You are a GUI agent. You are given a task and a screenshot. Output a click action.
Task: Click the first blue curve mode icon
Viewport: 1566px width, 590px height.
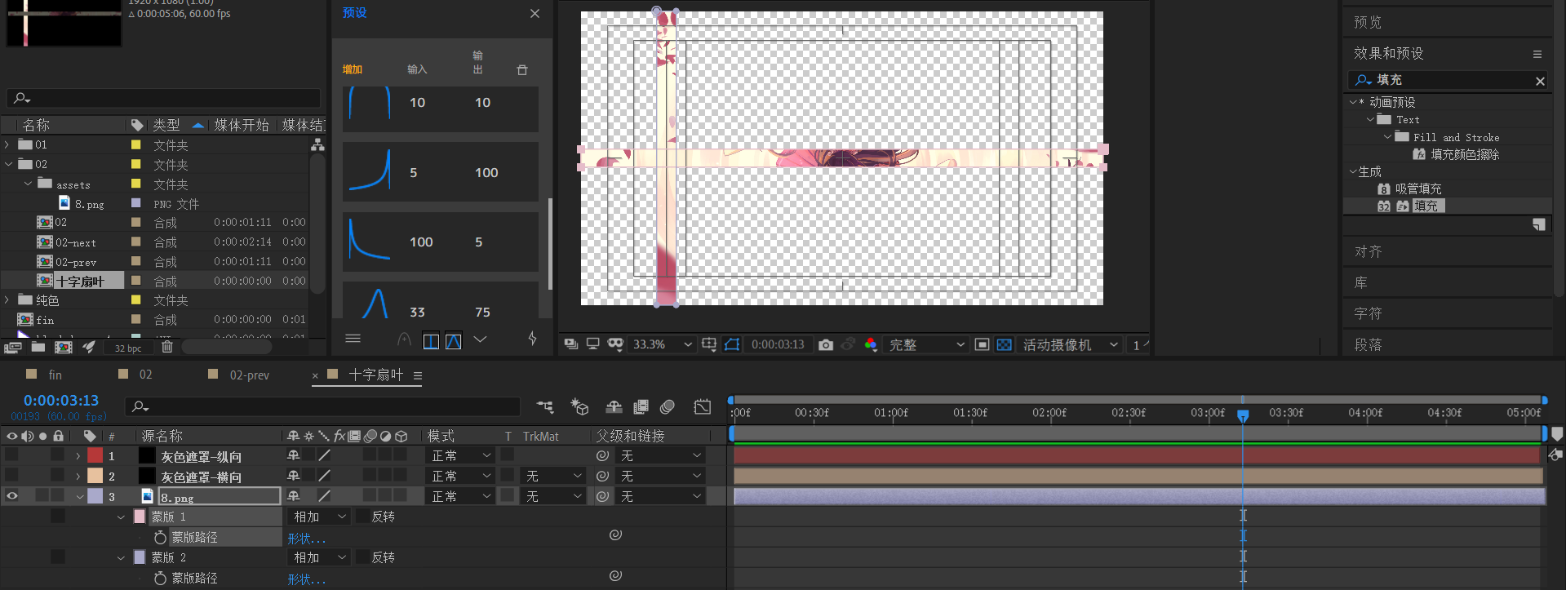[x=431, y=341]
